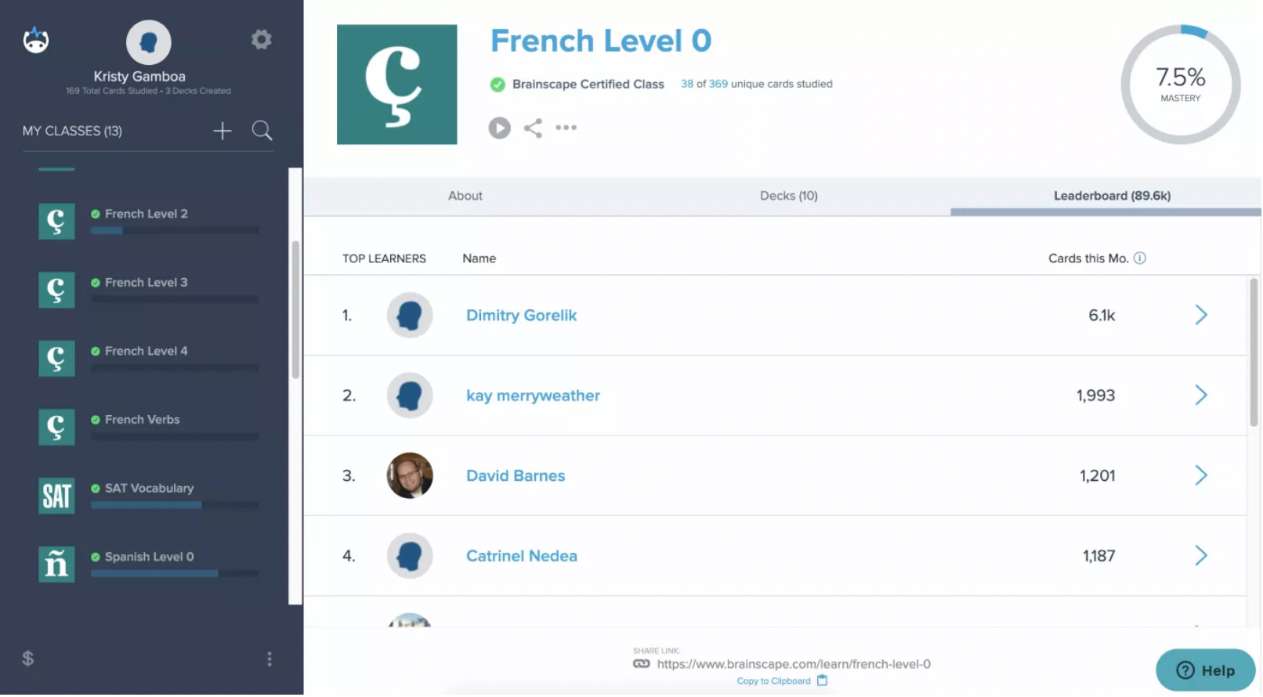
Task: Select French Level 4 class name
Action: click(x=146, y=352)
